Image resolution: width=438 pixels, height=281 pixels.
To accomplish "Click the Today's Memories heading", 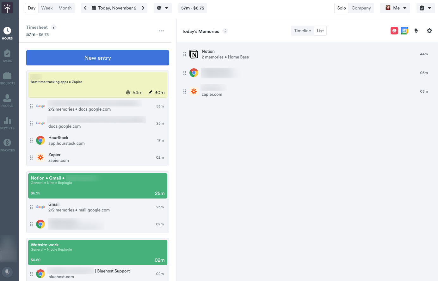I will 200,31.
